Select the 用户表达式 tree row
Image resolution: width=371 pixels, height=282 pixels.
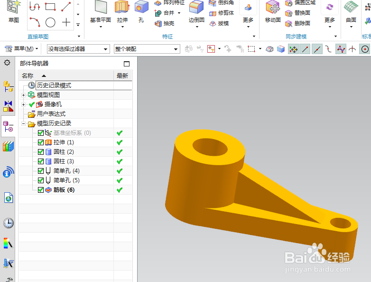pyautogui.click(x=75, y=114)
